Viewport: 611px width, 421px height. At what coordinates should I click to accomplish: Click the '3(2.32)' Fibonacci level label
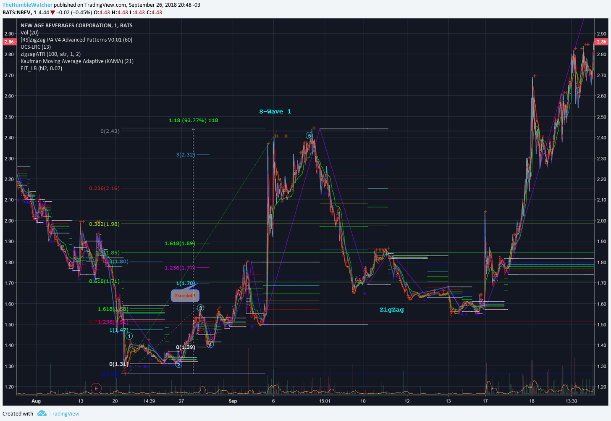click(186, 155)
